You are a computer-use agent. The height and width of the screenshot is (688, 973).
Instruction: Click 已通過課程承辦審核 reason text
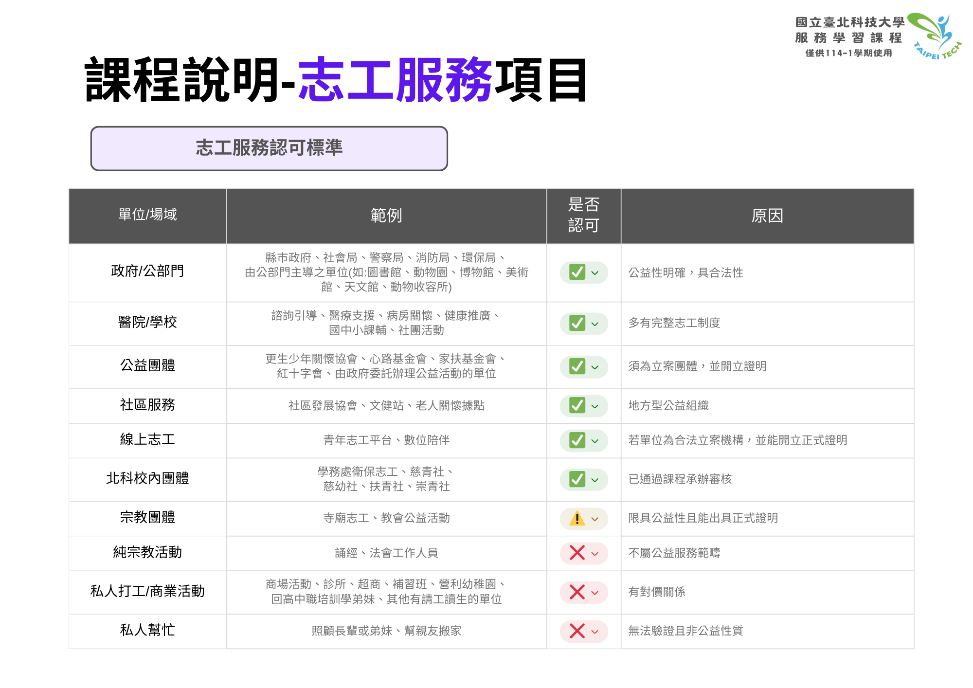click(680, 479)
